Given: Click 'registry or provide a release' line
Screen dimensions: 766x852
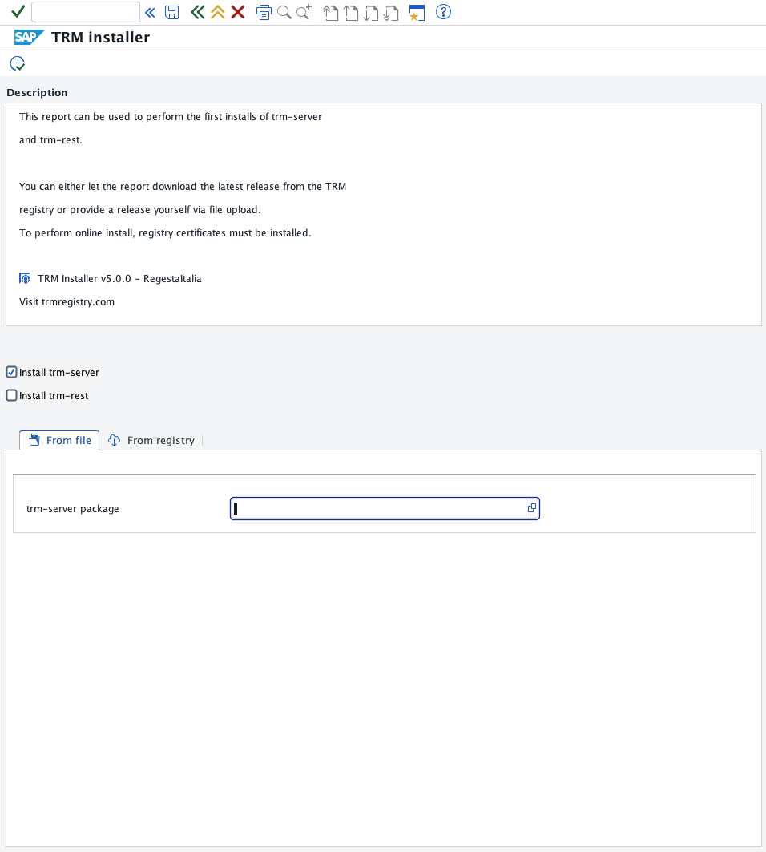Looking at the screenshot, I should 140,210.
